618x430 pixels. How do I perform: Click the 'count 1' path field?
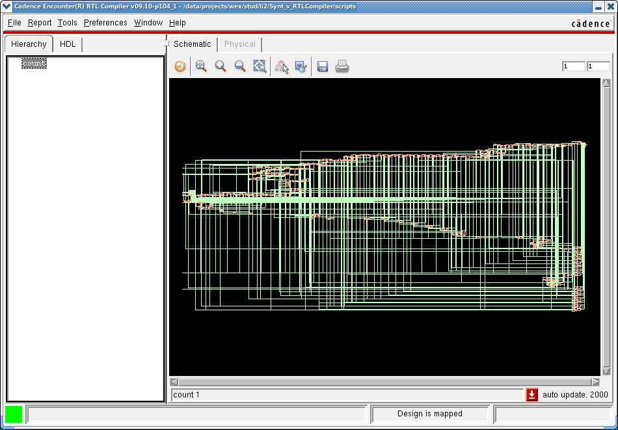coord(347,394)
